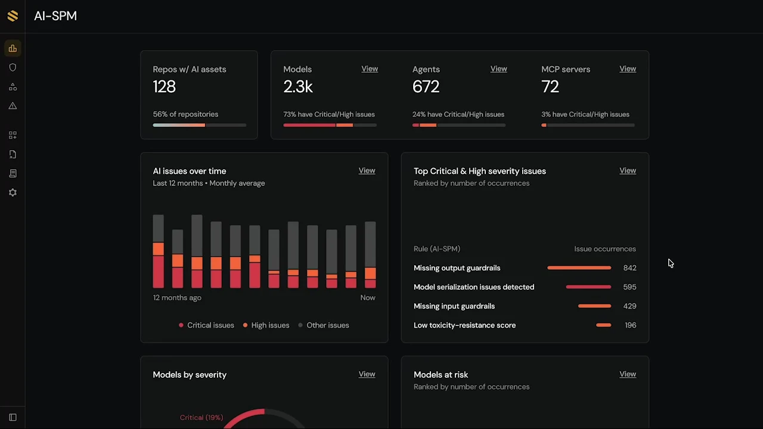Viewport: 763px width, 429px height.
Task: Open the assets hierarchy icon
Action: tap(13, 86)
